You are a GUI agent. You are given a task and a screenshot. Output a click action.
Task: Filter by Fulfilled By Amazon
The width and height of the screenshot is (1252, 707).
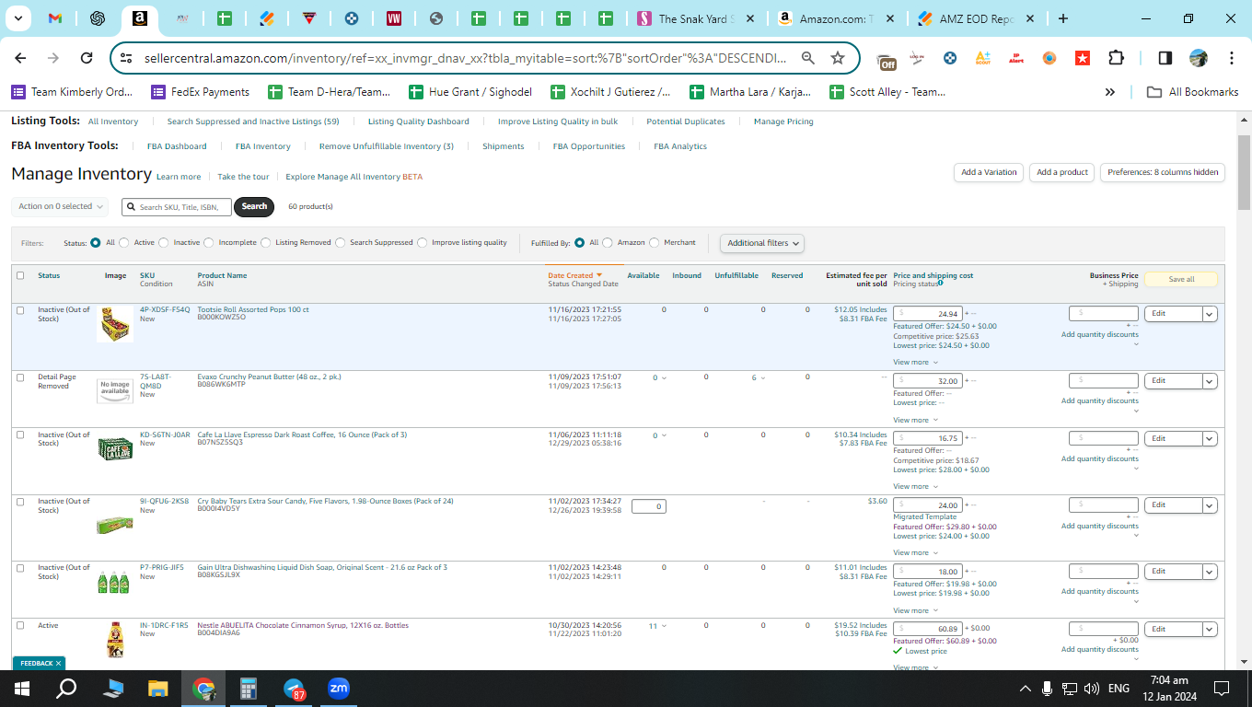[x=608, y=243]
